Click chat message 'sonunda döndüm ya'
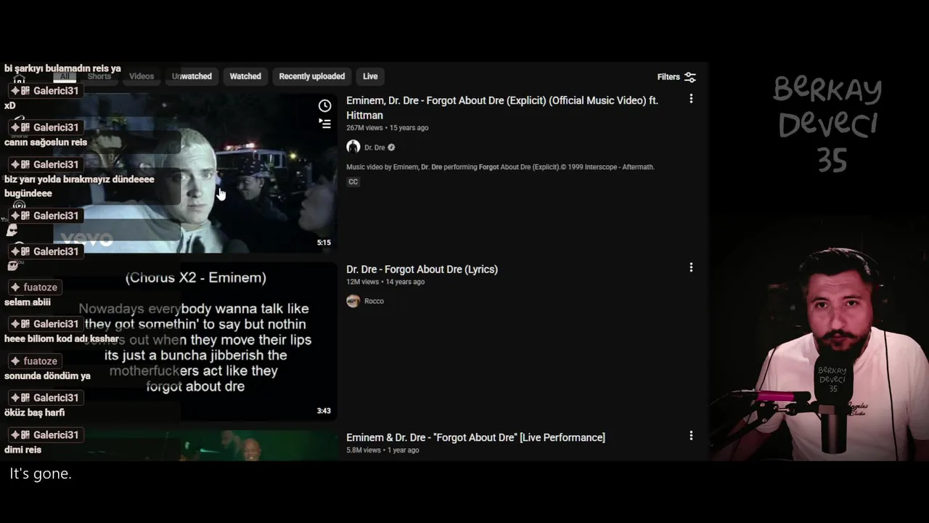 point(47,376)
